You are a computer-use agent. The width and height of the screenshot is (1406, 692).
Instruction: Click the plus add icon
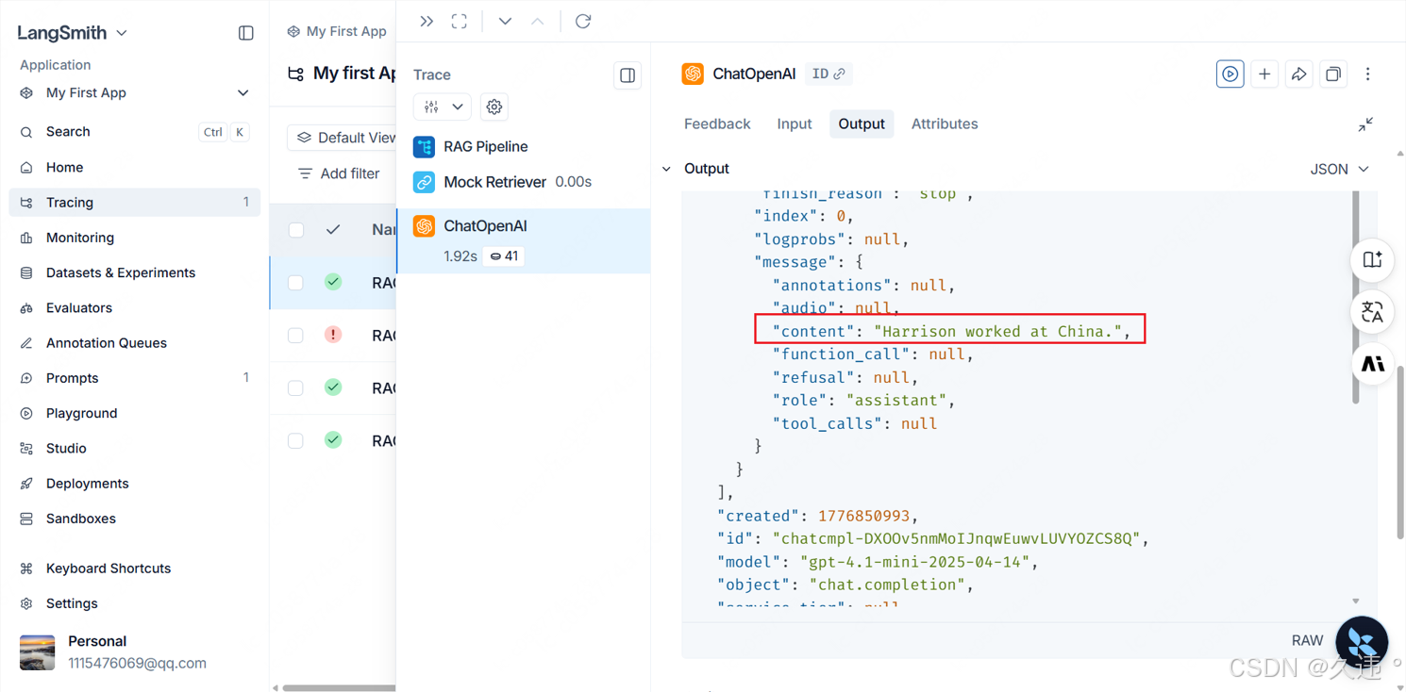[1264, 74]
